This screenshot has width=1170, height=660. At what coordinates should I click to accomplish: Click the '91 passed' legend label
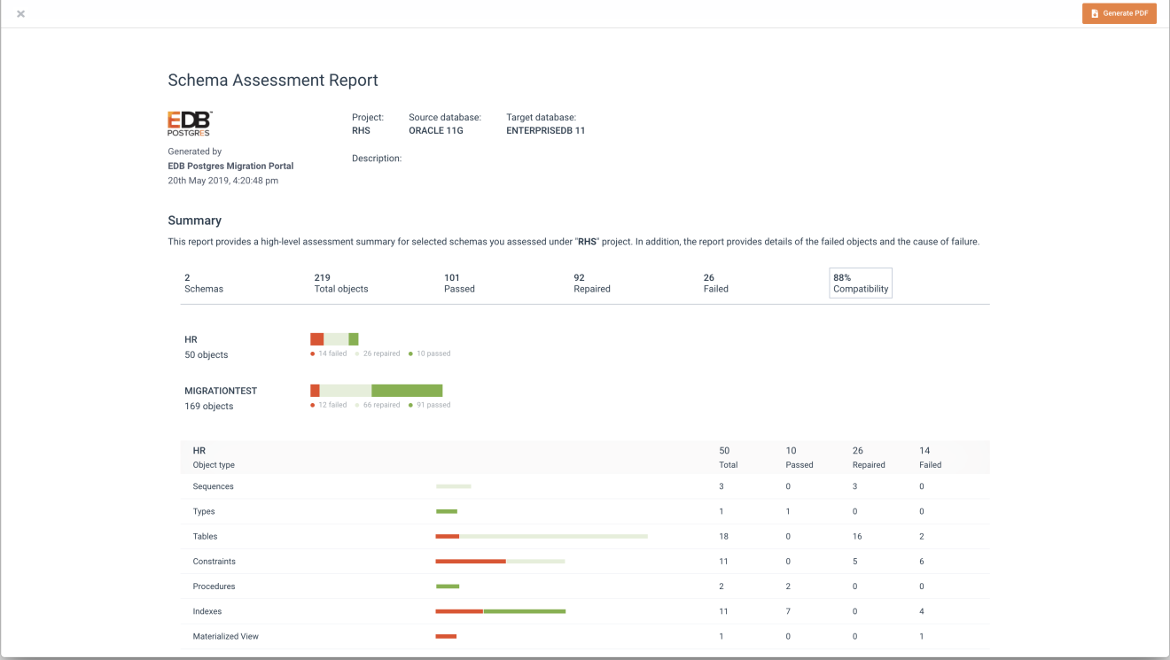(x=430, y=405)
